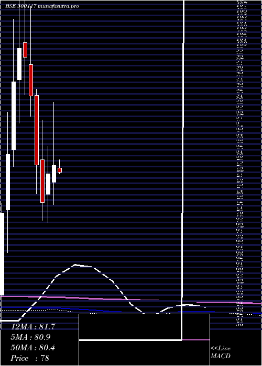The height and width of the screenshot is (366, 262).
Task: Select the tallest red candlestick body
Action: click(37, 130)
